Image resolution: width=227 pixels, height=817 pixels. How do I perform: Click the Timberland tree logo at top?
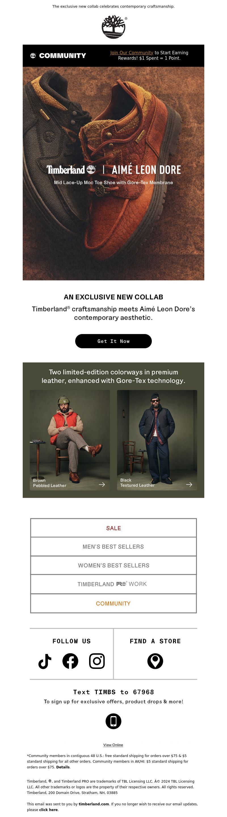coord(113,27)
